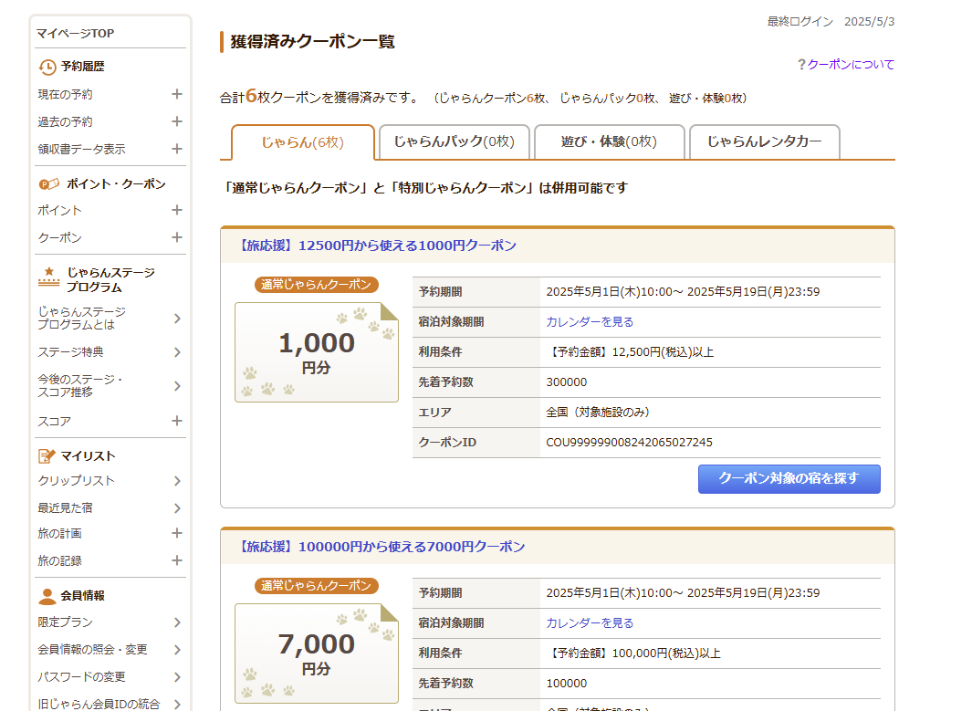Open 12500円から使える1000円クーポン title link
The width and height of the screenshot is (972, 711).
pyautogui.click(x=376, y=246)
